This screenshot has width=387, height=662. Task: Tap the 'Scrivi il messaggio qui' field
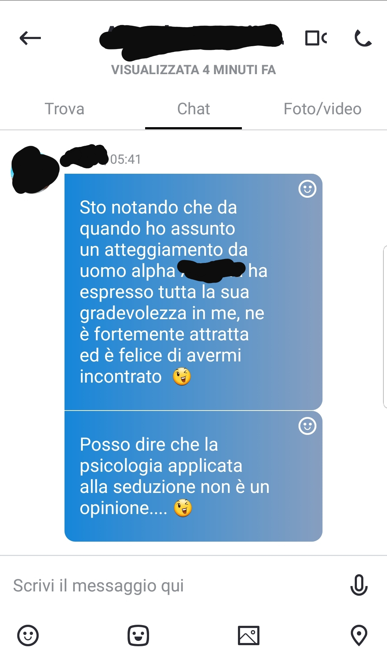click(x=176, y=586)
